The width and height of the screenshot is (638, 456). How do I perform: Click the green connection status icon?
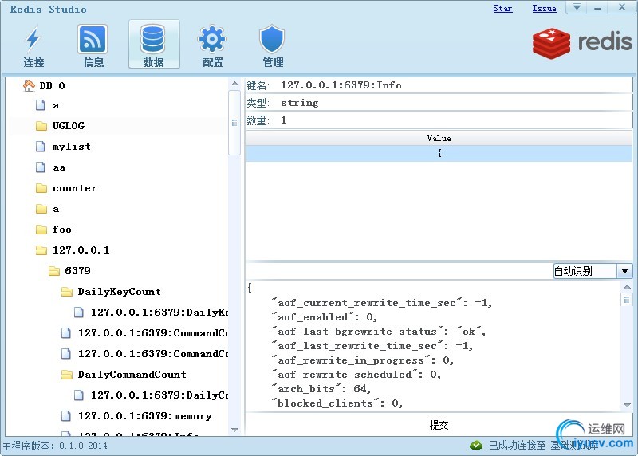click(x=475, y=446)
